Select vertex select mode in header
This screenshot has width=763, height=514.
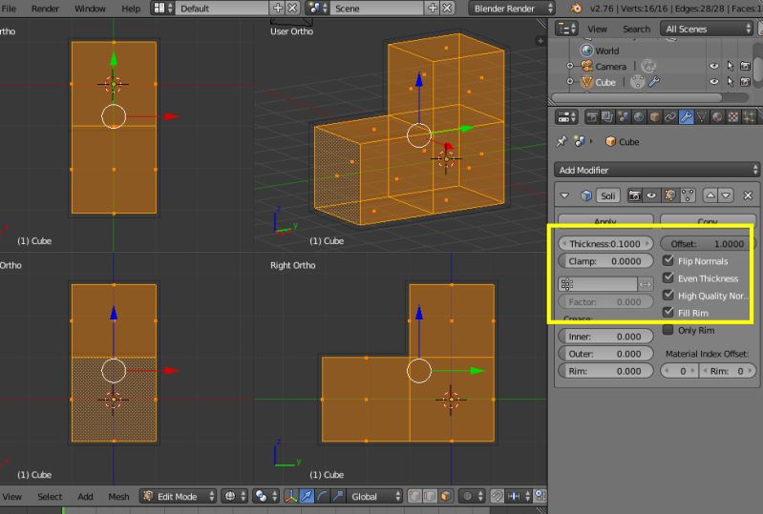414,496
